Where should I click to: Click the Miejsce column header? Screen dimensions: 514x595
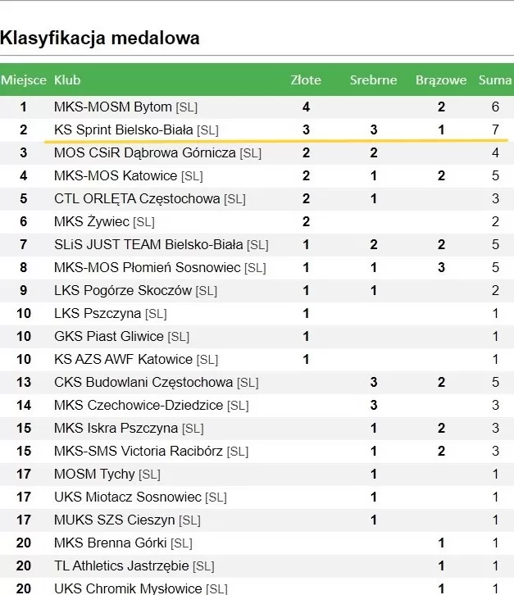click(x=24, y=80)
